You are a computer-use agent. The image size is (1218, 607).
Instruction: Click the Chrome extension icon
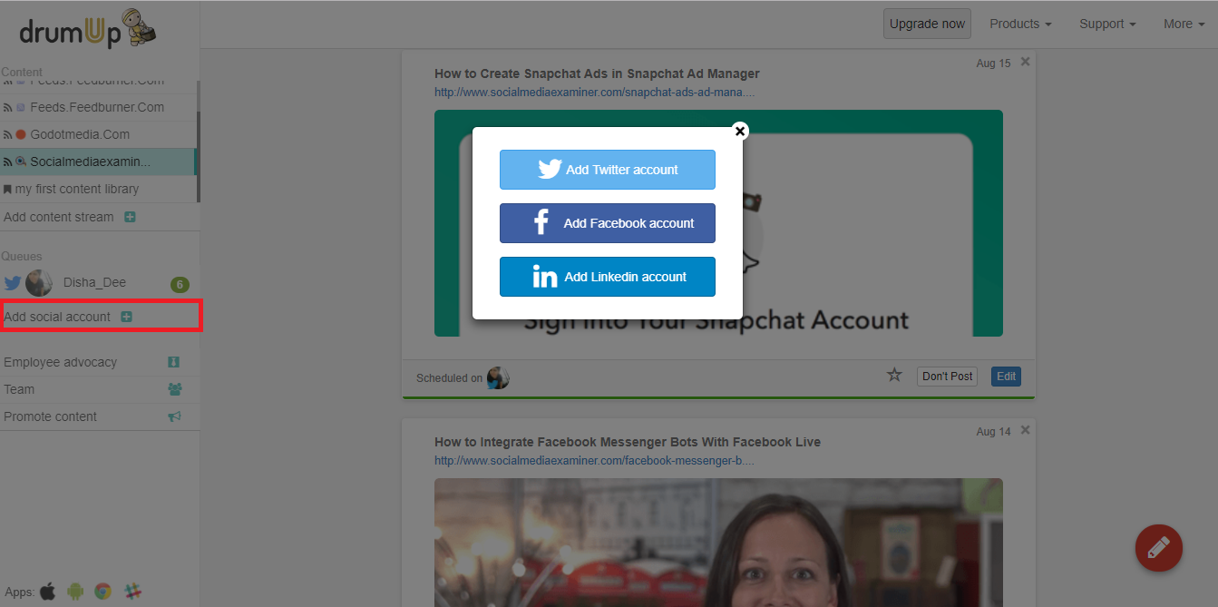(103, 592)
